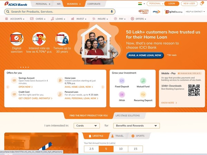Expand the Business plus sign
207x155 pixels.
[80, 4]
